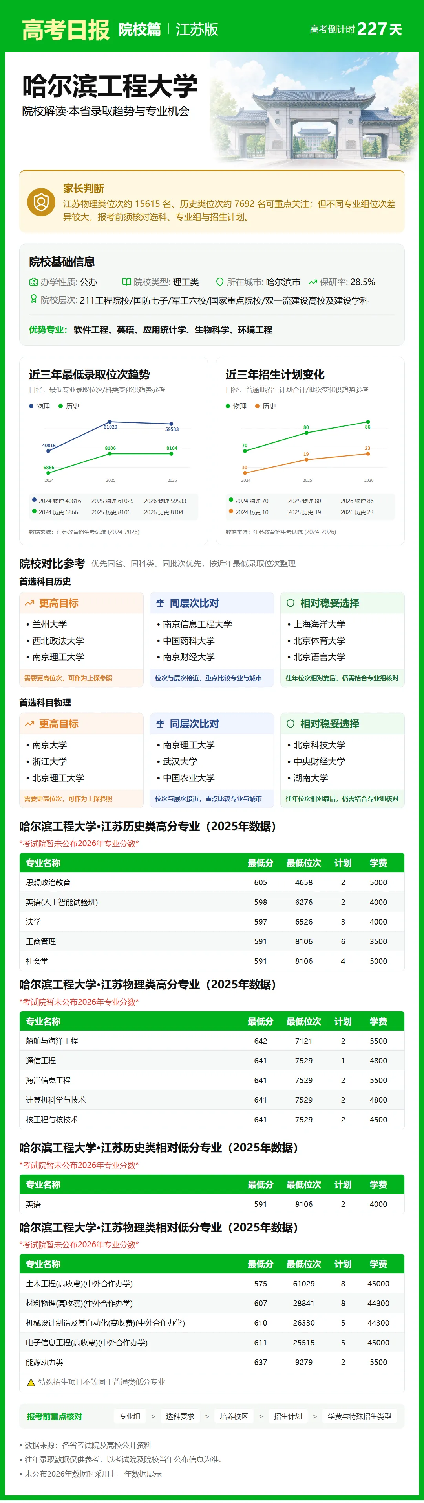This screenshot has height=1503, width=424.
Task: Click the 能源动力类 row name
Action: pyautogui.click(x=44, y=1362)
